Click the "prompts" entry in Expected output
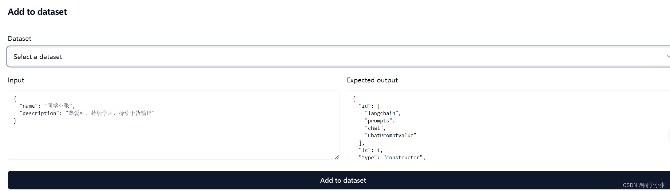 379,121
